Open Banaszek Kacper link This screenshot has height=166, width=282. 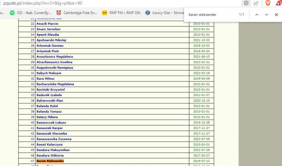coord(50,128)
